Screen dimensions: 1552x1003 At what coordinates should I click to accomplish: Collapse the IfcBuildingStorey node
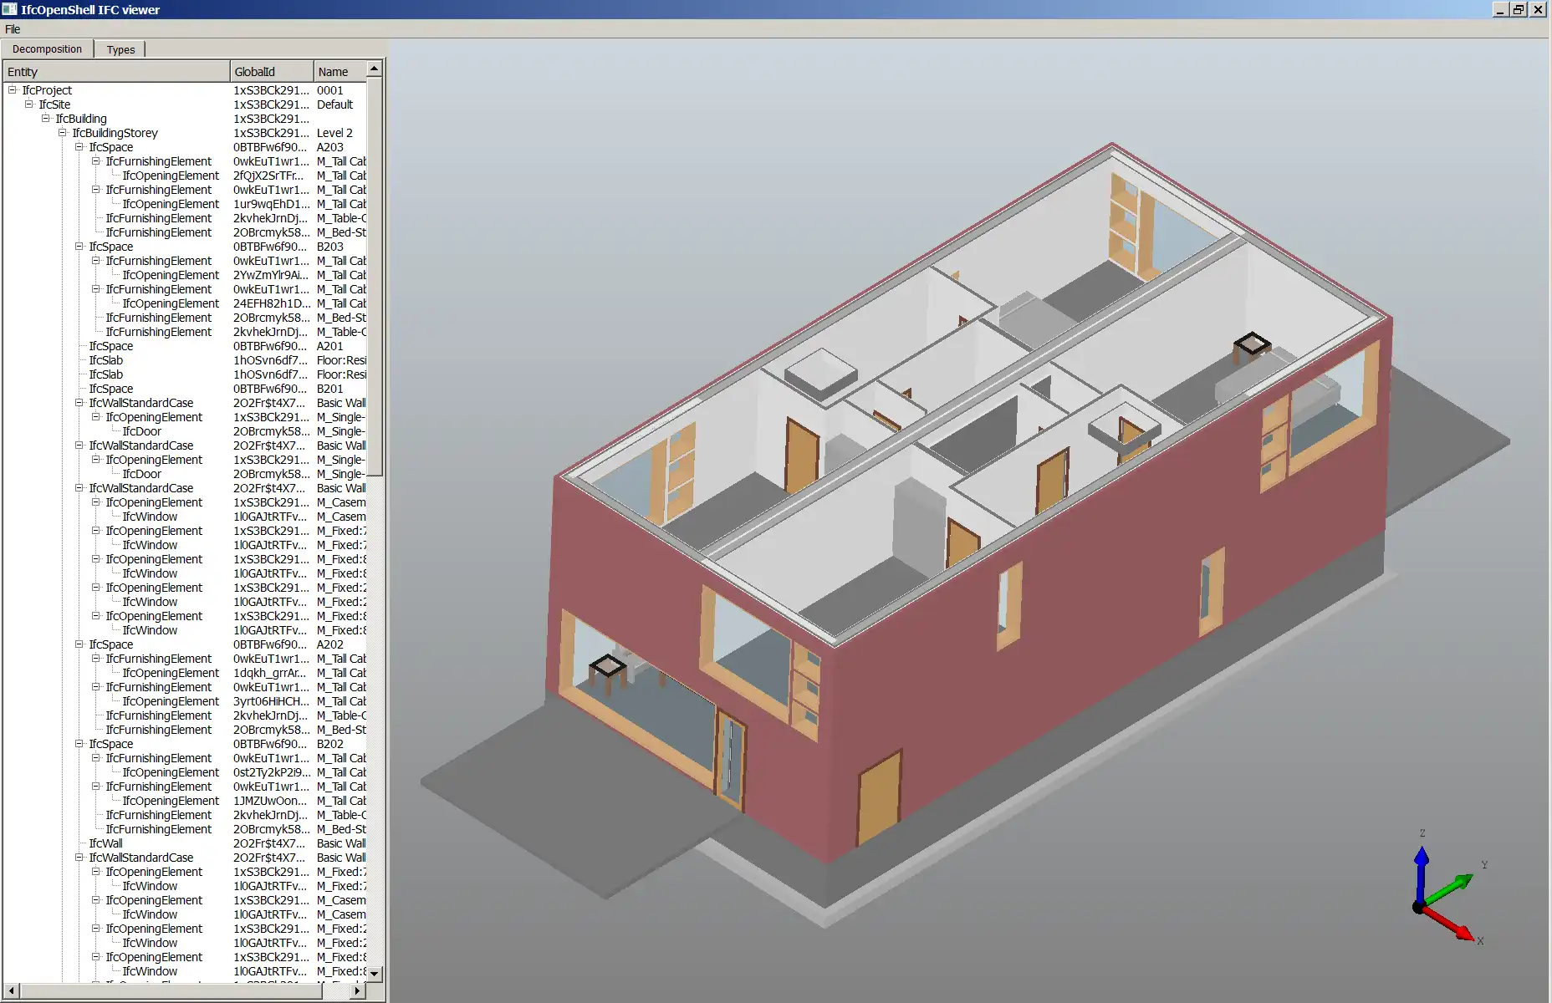point(63,133)
